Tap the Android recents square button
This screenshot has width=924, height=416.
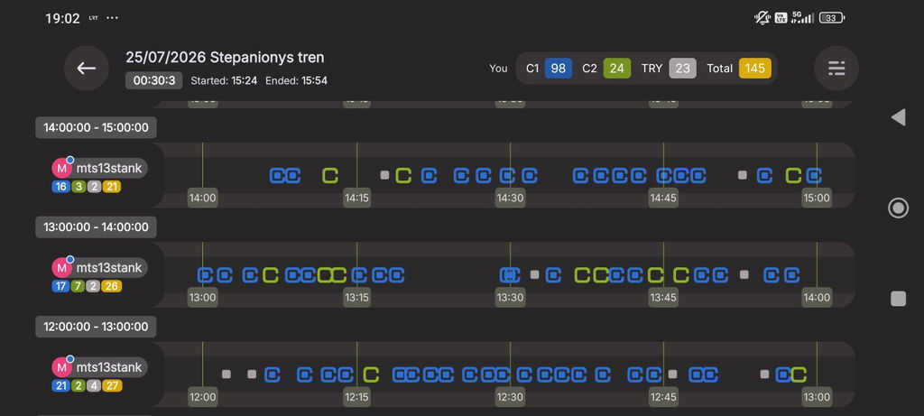tap(898, 299)
